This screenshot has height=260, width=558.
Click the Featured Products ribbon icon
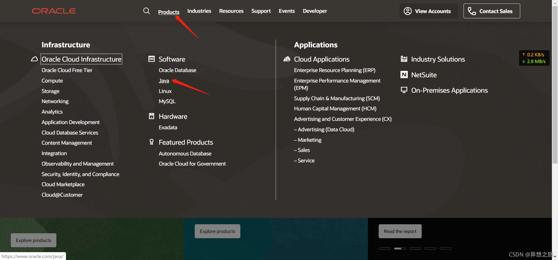point(151,142)
